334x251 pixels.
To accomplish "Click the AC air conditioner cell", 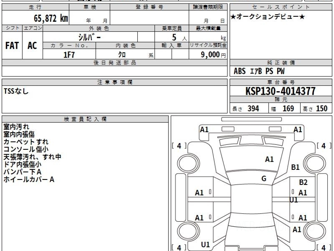I will tap(32, 46).
